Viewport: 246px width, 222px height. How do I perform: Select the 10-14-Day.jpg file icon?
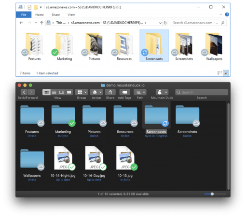(x=94, y=158)
